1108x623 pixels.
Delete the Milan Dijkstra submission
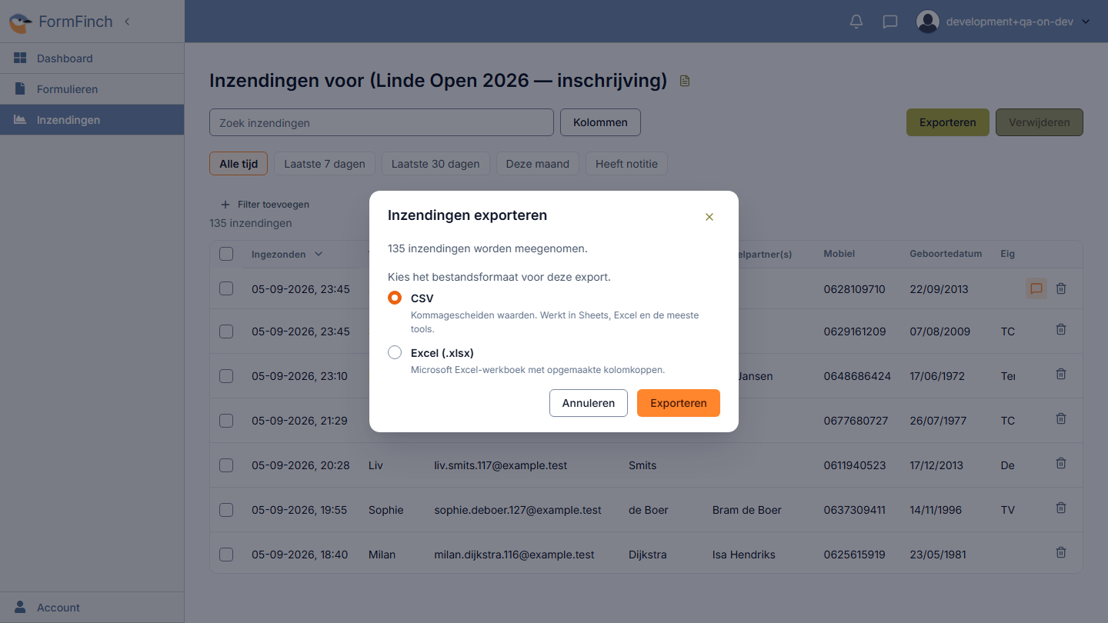1061,553
